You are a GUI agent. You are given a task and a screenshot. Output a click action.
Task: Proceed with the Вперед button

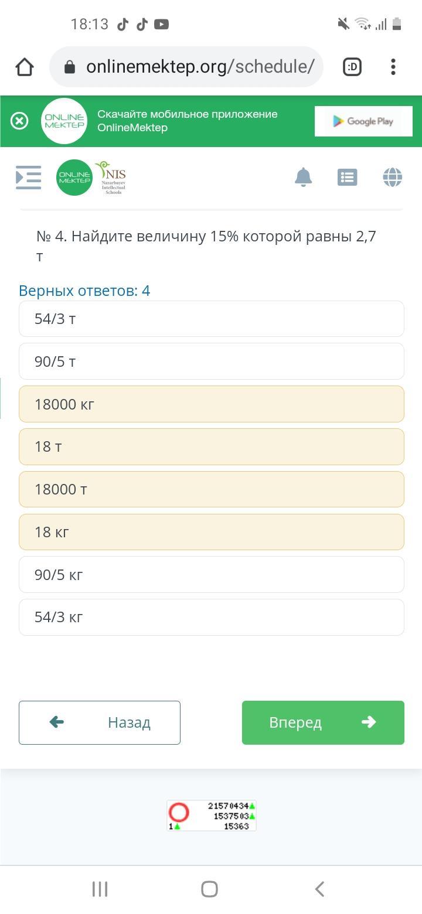coord(323,722)
